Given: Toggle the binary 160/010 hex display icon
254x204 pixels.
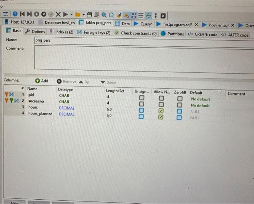Looking at the screenshot, I should 134,16.
